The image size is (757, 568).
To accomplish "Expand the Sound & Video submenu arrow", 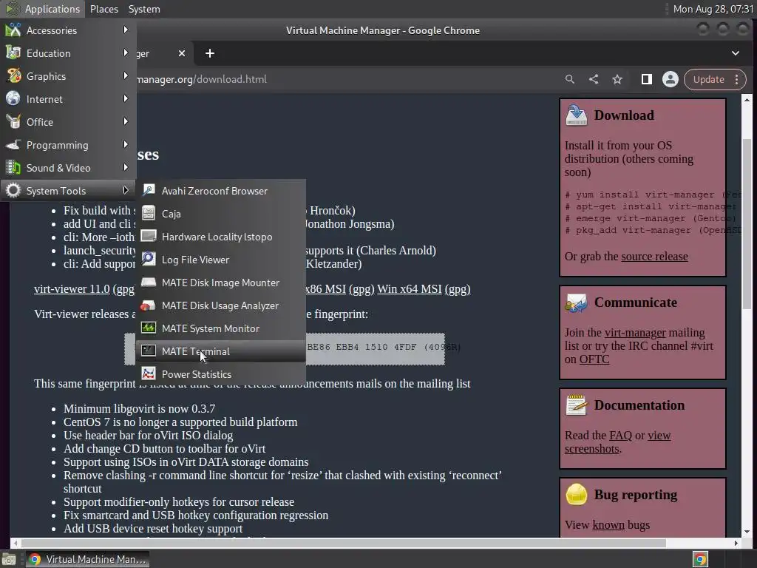I will [x=126, y=168].
